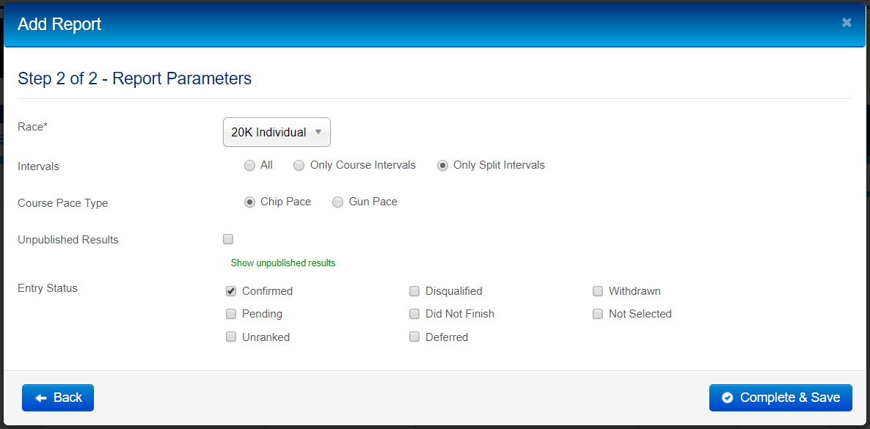Click the 'Intervals' label
Image resolution: width=870 pixels, height=429 pixels.
(38, 166)
